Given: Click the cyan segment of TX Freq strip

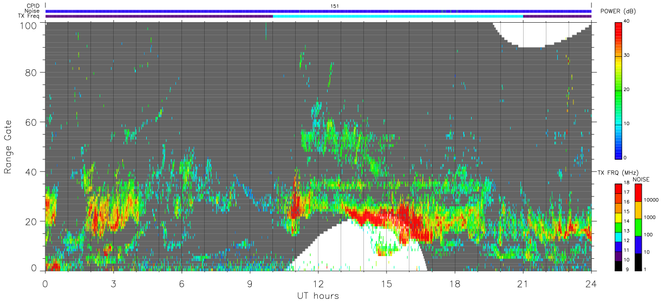Looking at the screenshot, I should (398, 16).
